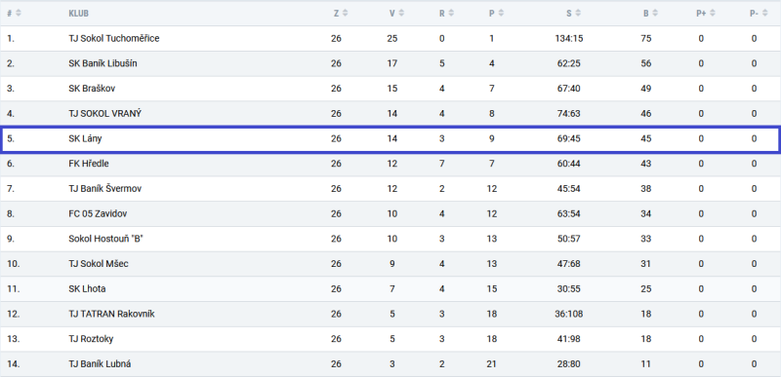Image resolution: width=781 pixels, height=377 pixels.
Task: Sort by V wins column arrows
Action: [401, 14]
